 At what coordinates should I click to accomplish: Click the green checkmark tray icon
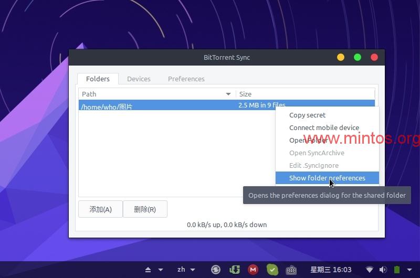[272, 270]
